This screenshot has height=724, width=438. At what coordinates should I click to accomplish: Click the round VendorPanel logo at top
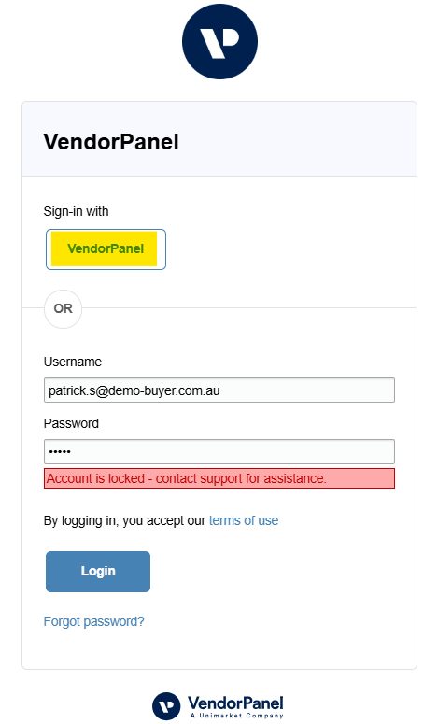tap(219, 41)
